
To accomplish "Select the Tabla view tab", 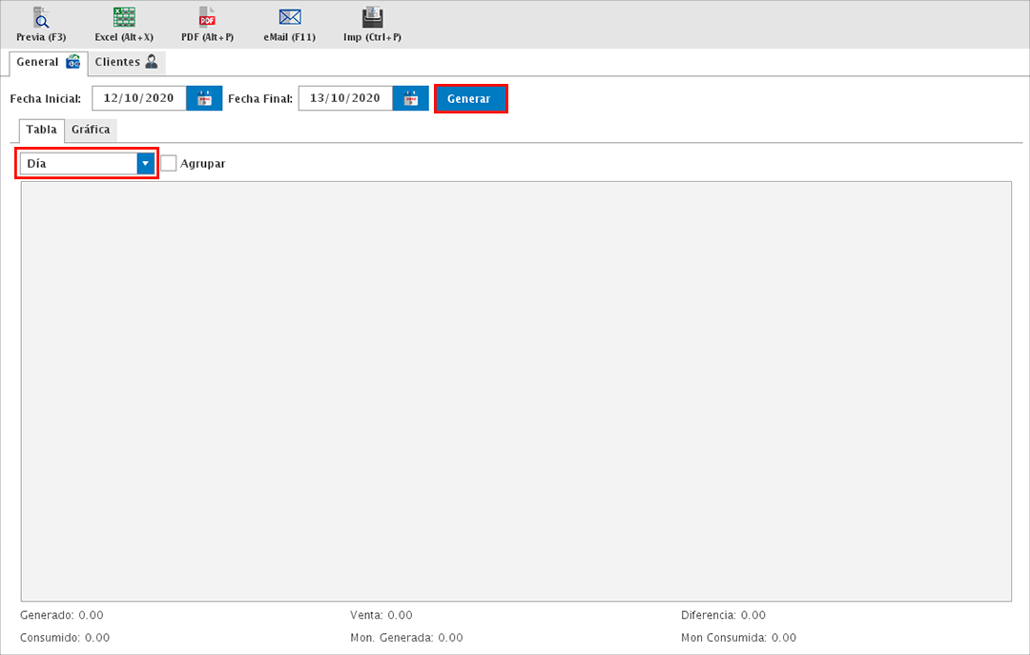I will 41,130.
